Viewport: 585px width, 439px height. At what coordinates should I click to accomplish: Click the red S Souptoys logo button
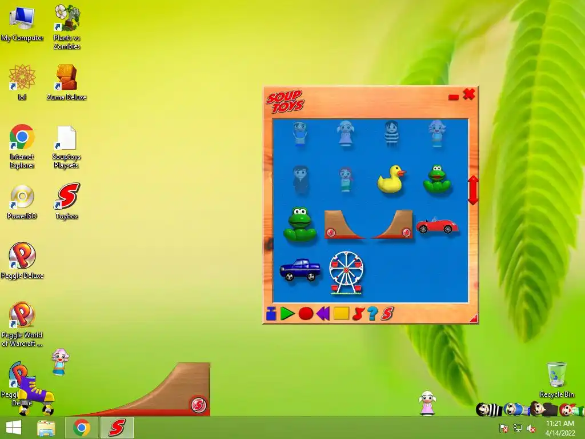pyautogui.click(x=387, y=314)
